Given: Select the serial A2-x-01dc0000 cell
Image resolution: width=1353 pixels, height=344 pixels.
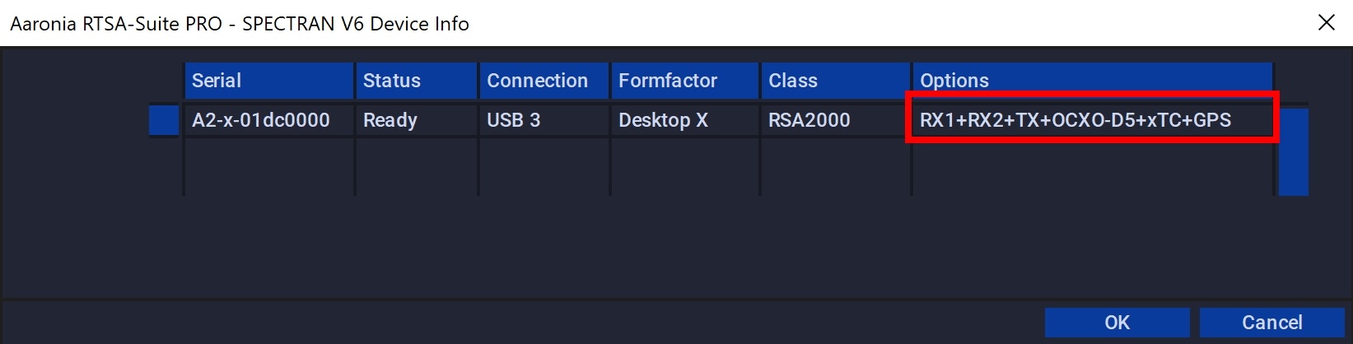Looking at the screenshot, I should 268,120.
